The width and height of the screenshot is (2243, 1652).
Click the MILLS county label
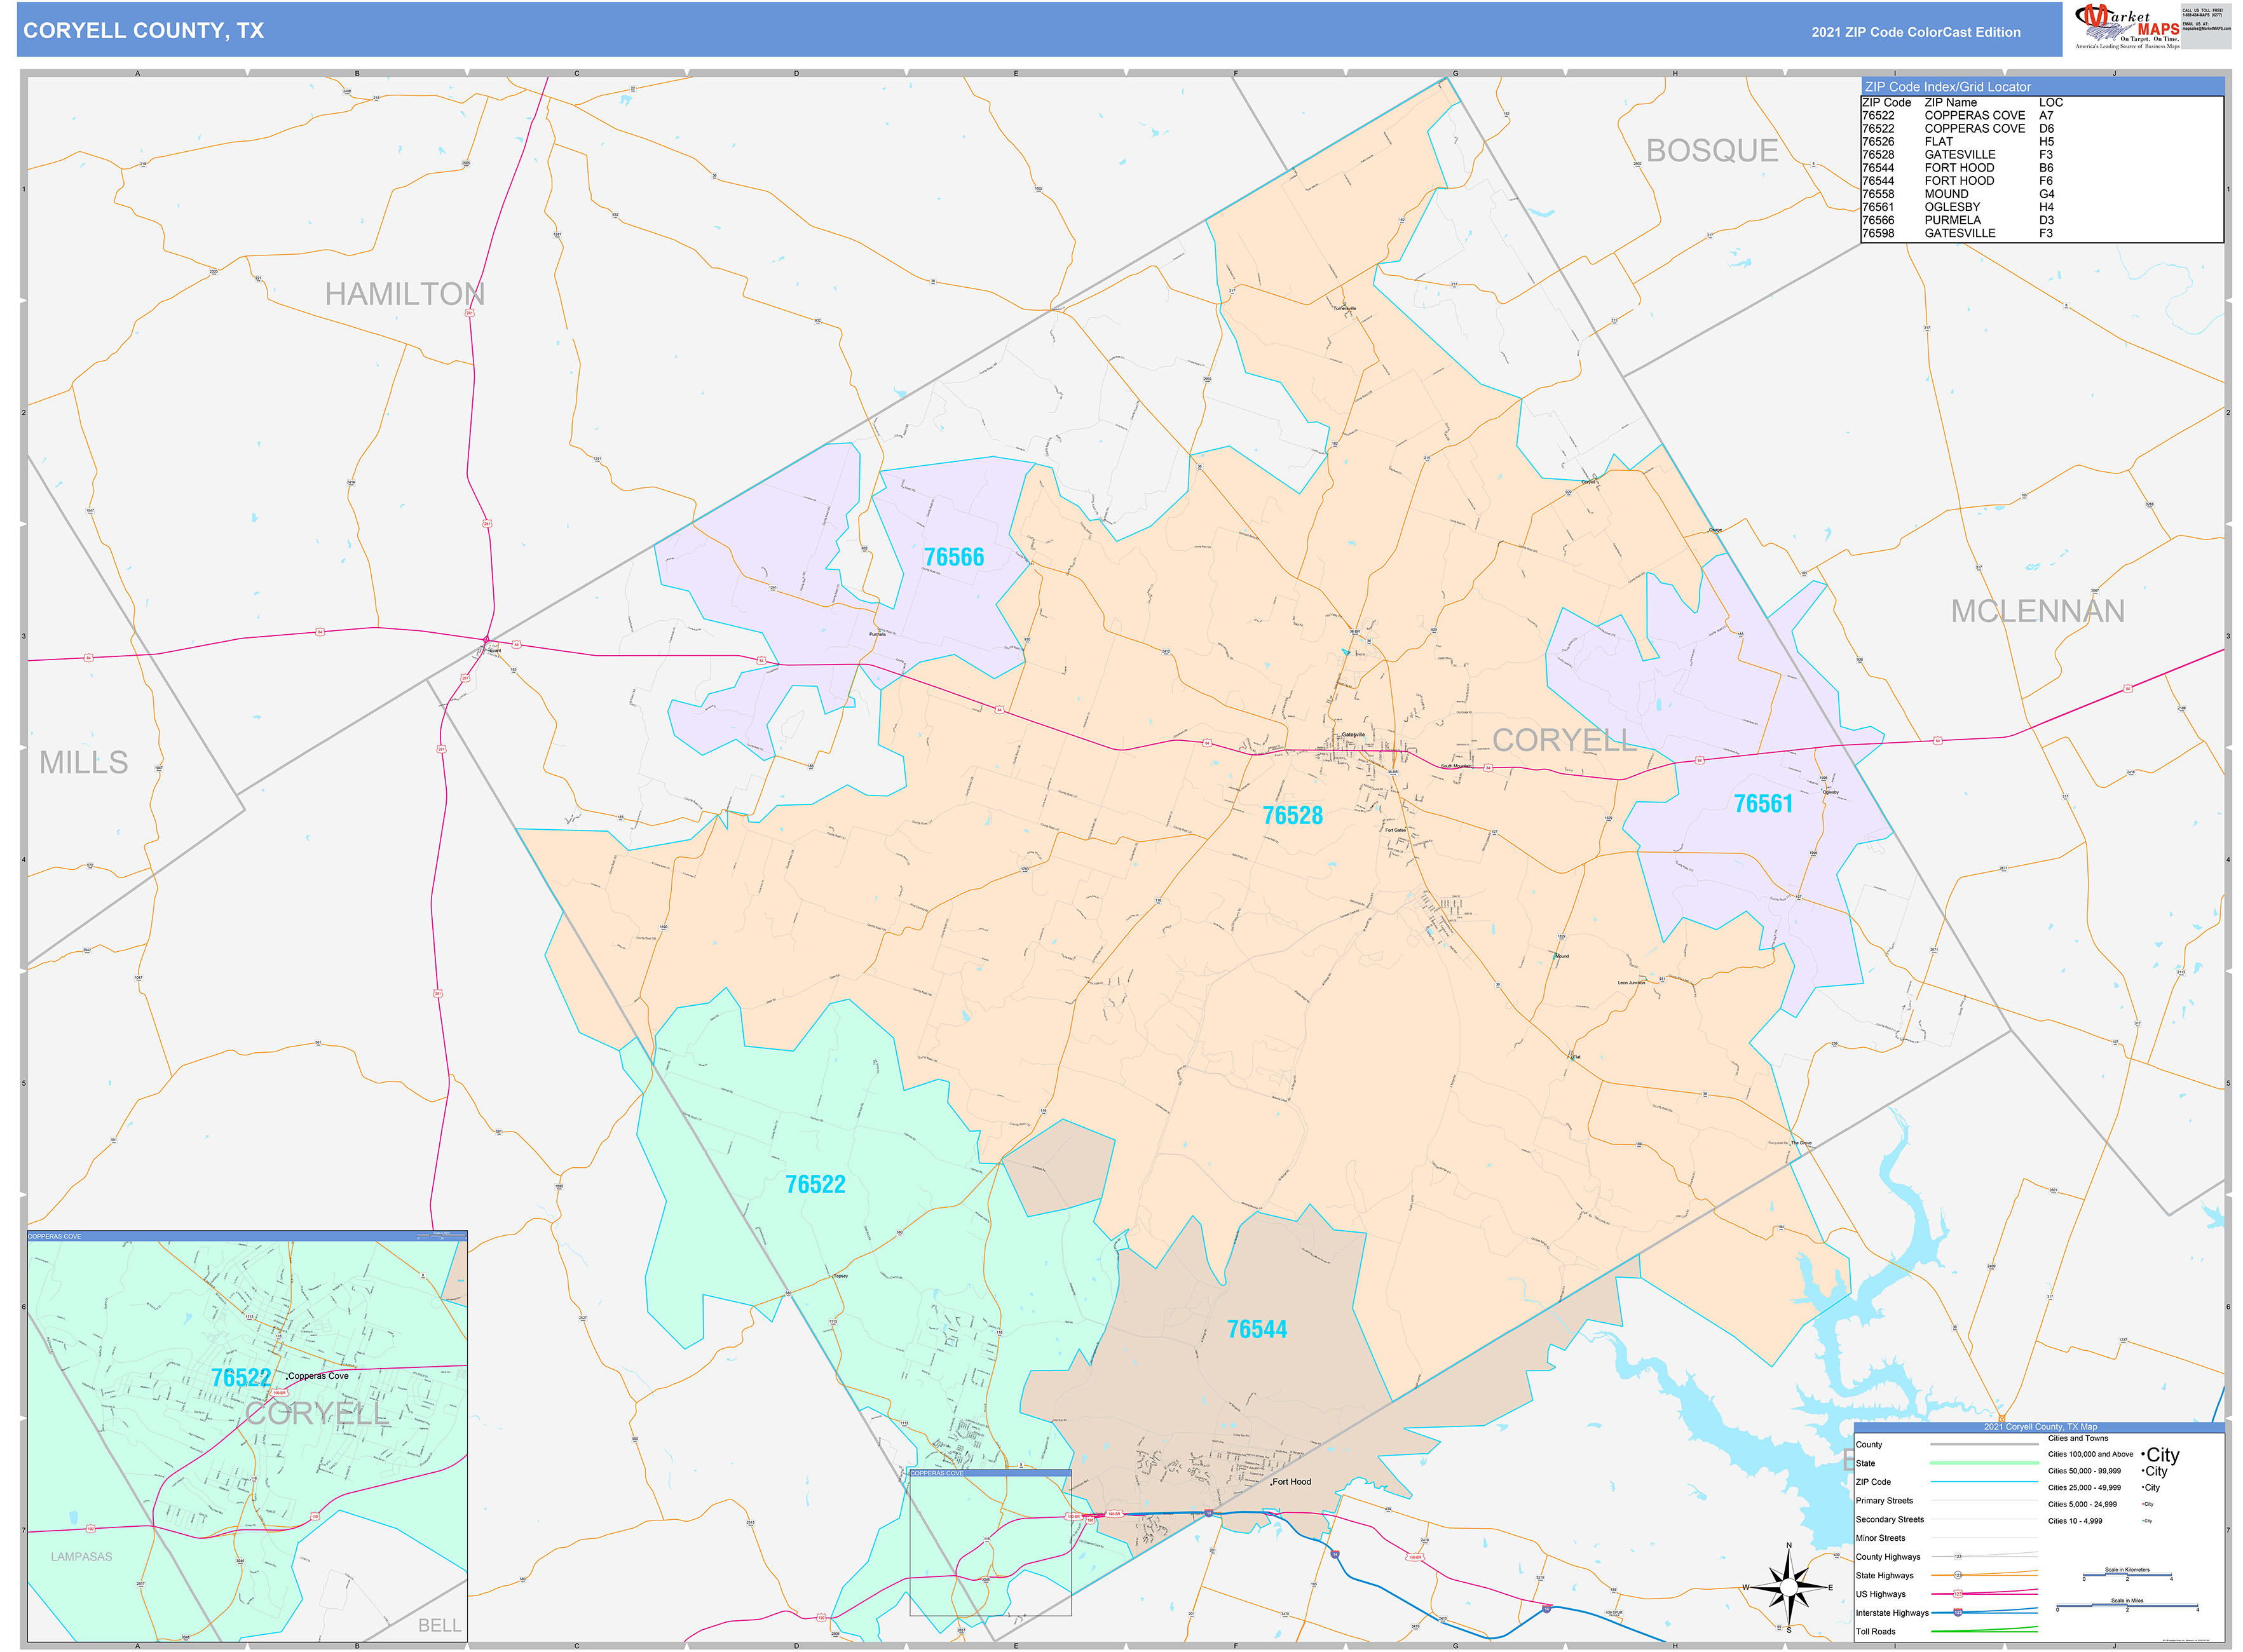coord(84,763)
